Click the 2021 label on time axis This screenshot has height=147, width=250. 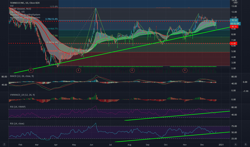click(221, 145)
